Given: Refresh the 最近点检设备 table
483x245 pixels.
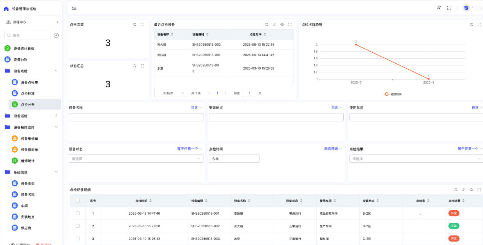Looking at the screenshot, I should (x=267, y=24).
